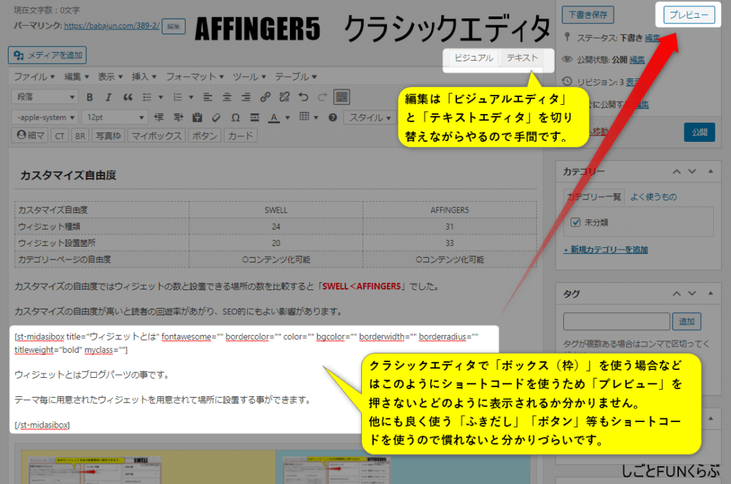This screenshot has height=484, width=731.
Task: Open the 12pt font size dropdown
Action: click(x=115, y=118)
